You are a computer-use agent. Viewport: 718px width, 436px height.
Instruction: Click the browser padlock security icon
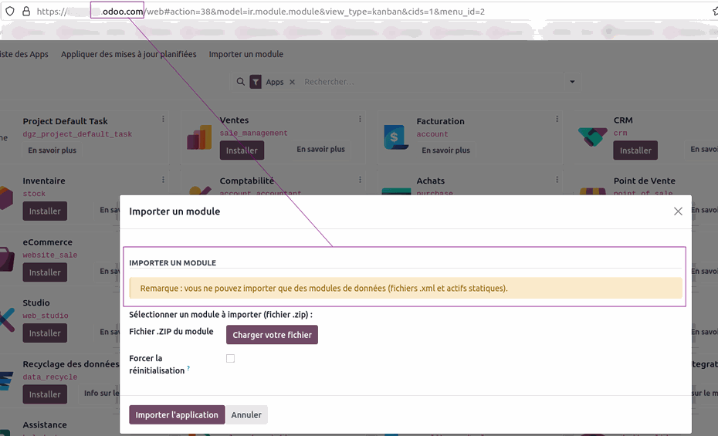[26, 12]
